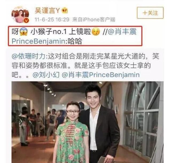Click the 来自iPhone客户端 source label
Screen dimensions: 171x163
(94, 20)
